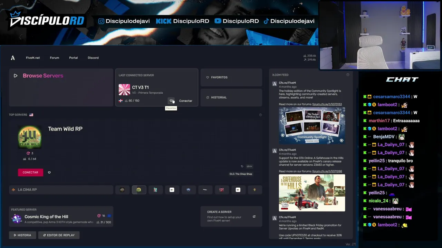Open Editor de Replay
Viewport: 442px width, 248px height.
coord(59,235)
